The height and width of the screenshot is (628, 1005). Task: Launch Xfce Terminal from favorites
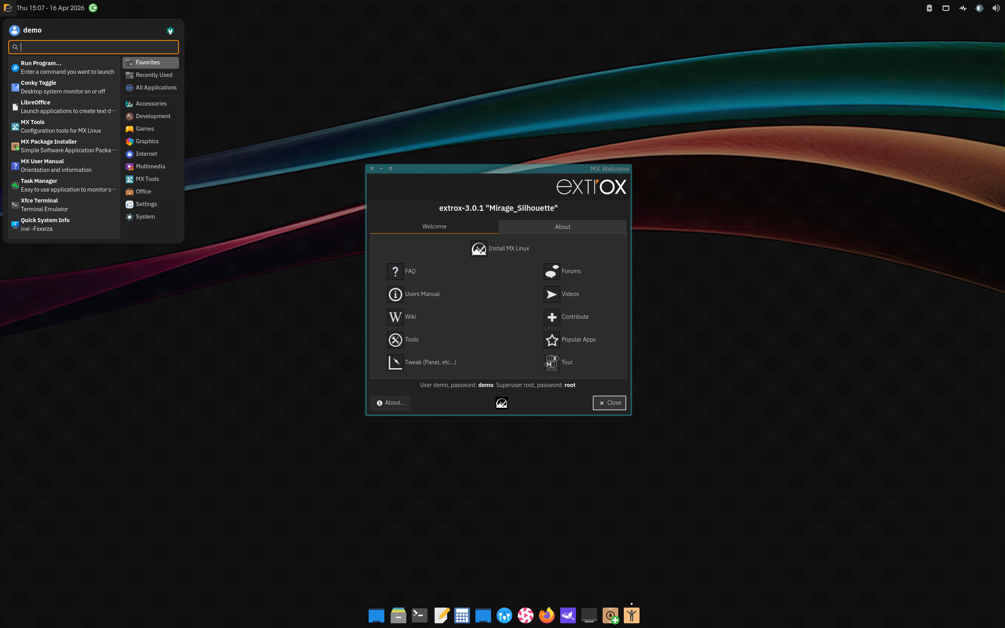tap(64, 205)
